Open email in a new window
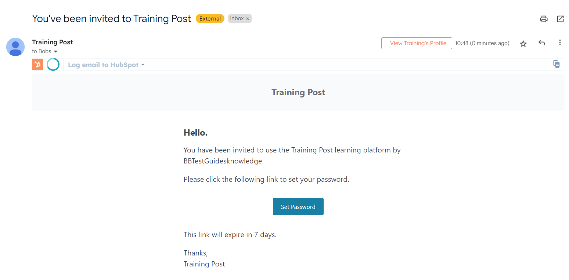This screenshot has width=569, height=280. (x=560, y=19)
